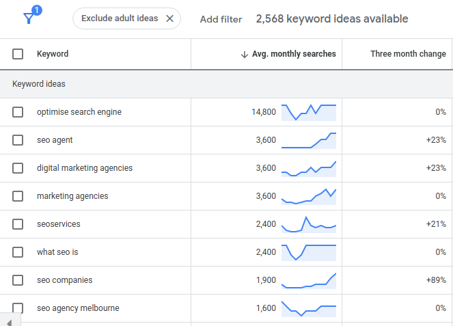The width and height of the screenshot is (453, 326).
Task: Open the trend sparkline for optimise search engine
Action: 309,112
